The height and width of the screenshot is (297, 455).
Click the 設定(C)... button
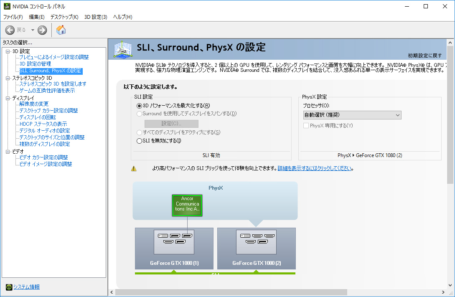click(x=171, y=124)
